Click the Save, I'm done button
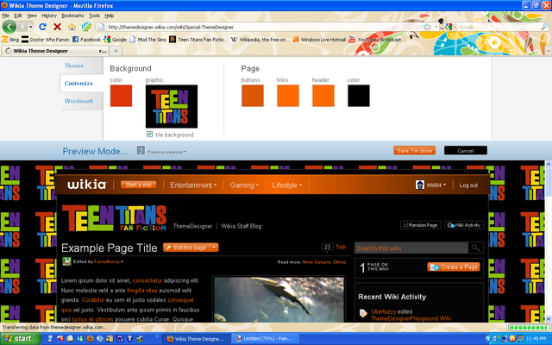This screenshot has height=345, width=552. pos(414,151)
